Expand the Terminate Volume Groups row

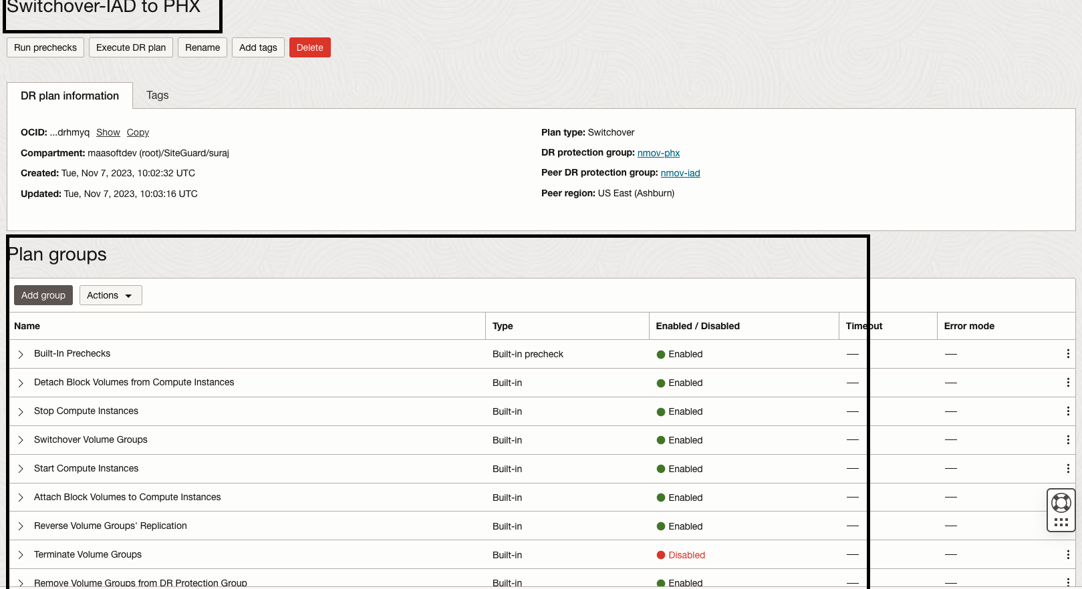coord(21,555)
